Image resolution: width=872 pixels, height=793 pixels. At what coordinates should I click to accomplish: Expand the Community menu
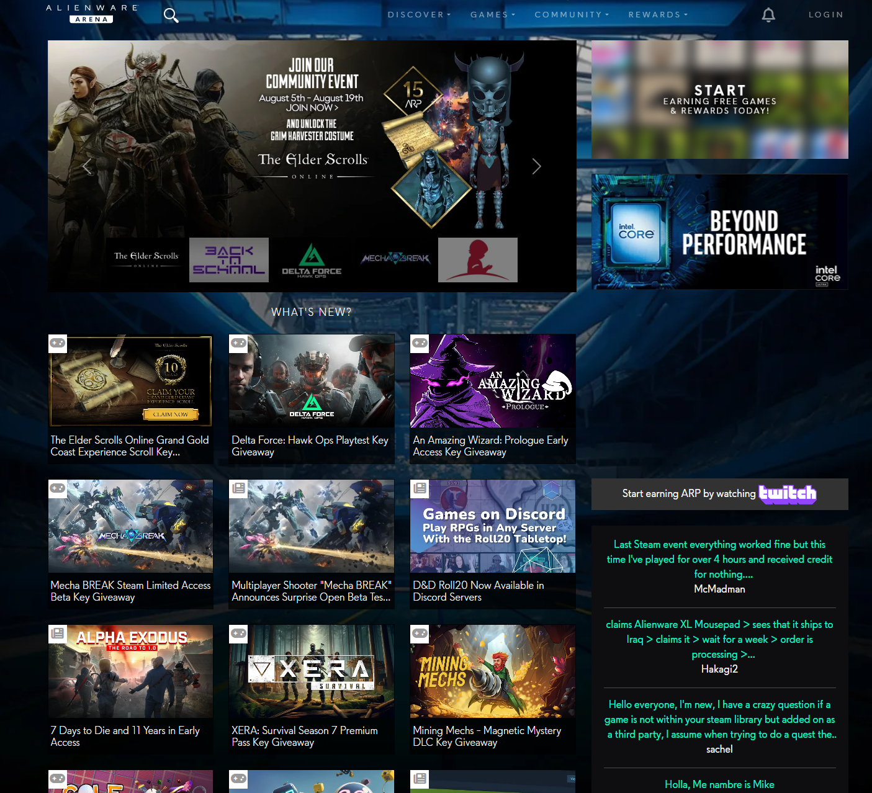pyautogui.click(x=572, y=15)
